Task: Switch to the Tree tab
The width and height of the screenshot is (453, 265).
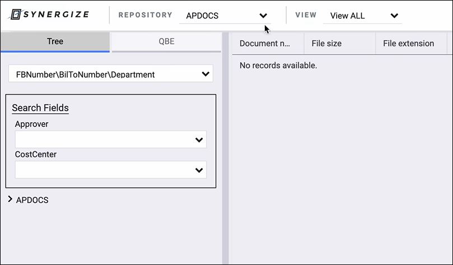Action: click(55, 42)
